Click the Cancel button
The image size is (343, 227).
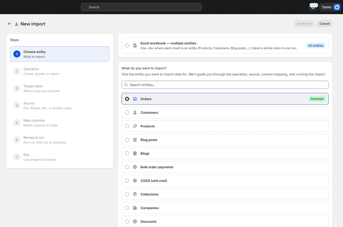[x=325, y=24]
